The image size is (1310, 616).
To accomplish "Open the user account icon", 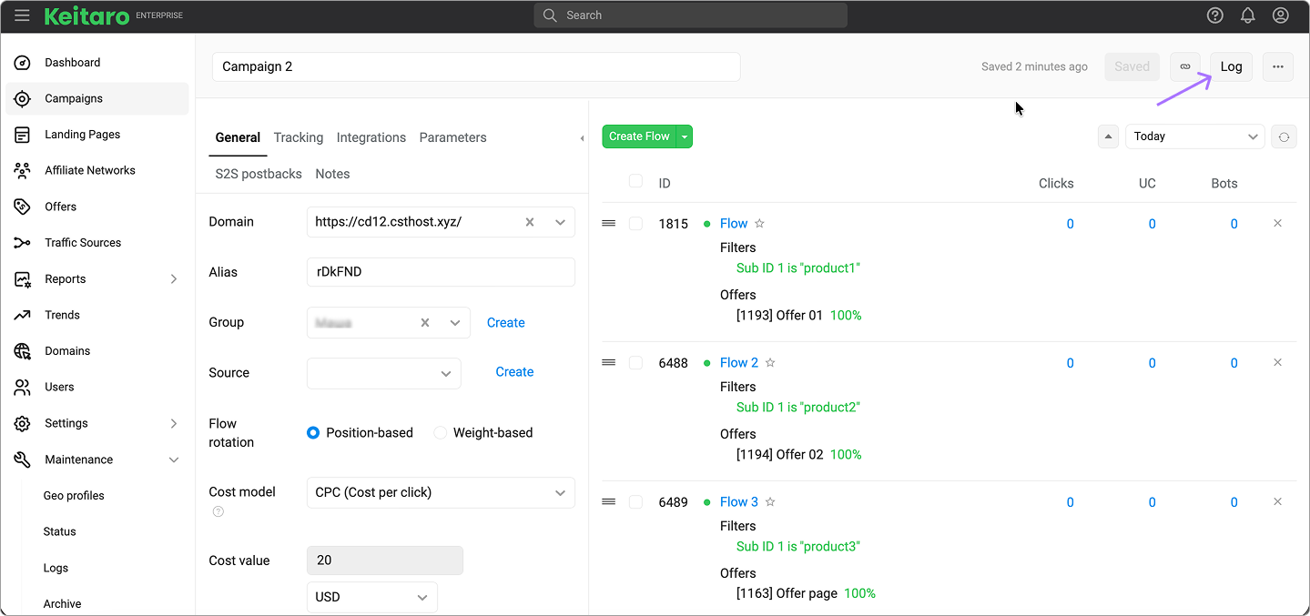I will [x=1280, y=15].
